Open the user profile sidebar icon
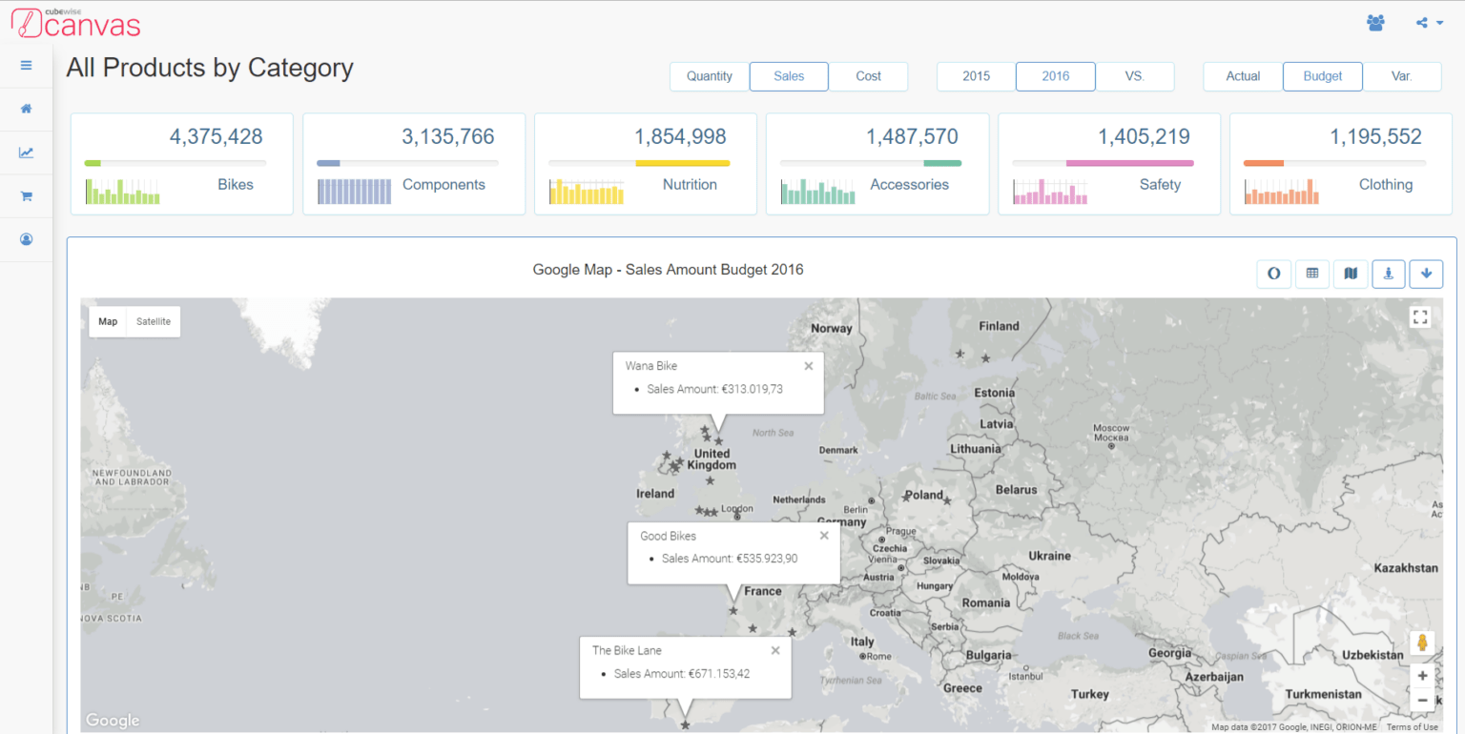 click(x=26, y=240)
